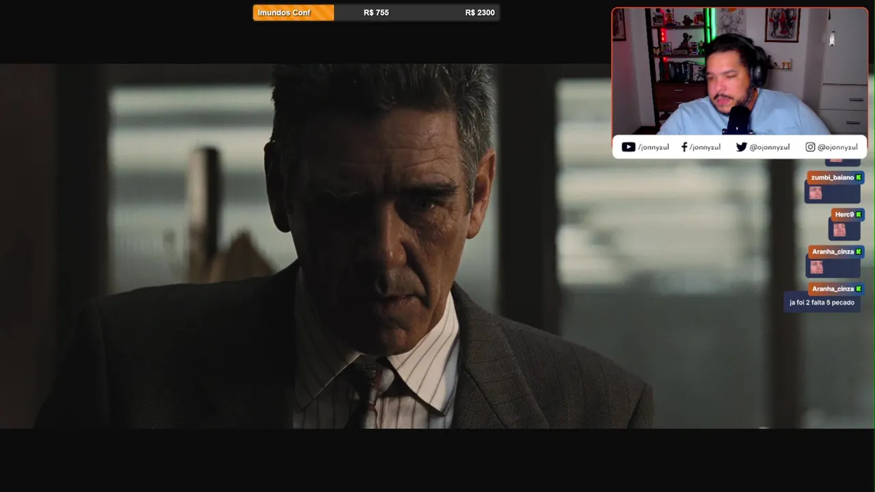The height and width of the screenshot is (492, 875).
Task: Click the R$ 2300 goal amount
Action: coord(480,12)
